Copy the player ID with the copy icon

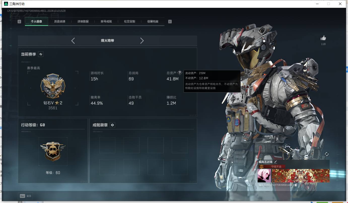pyautogui.click(x=296, y=185)
